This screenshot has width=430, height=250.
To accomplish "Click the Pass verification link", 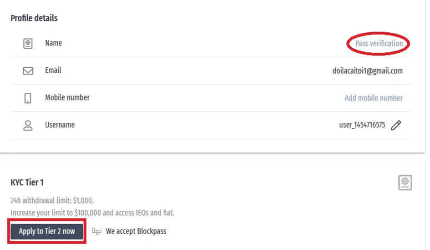I will [379, 44].
